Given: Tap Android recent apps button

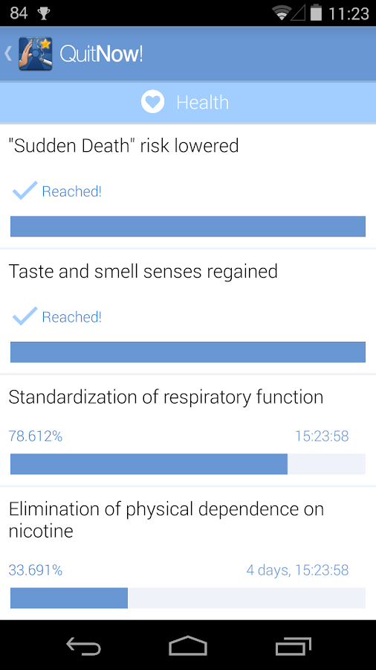Looking at the screenshot, I should tap(293, 645).
